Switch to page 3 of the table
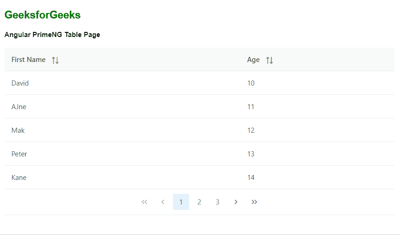The width and height of the screenshot is (400, 235). pos(217,202)
